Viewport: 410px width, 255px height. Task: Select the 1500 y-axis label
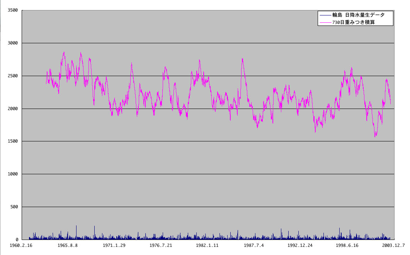[x=14, y=141]
